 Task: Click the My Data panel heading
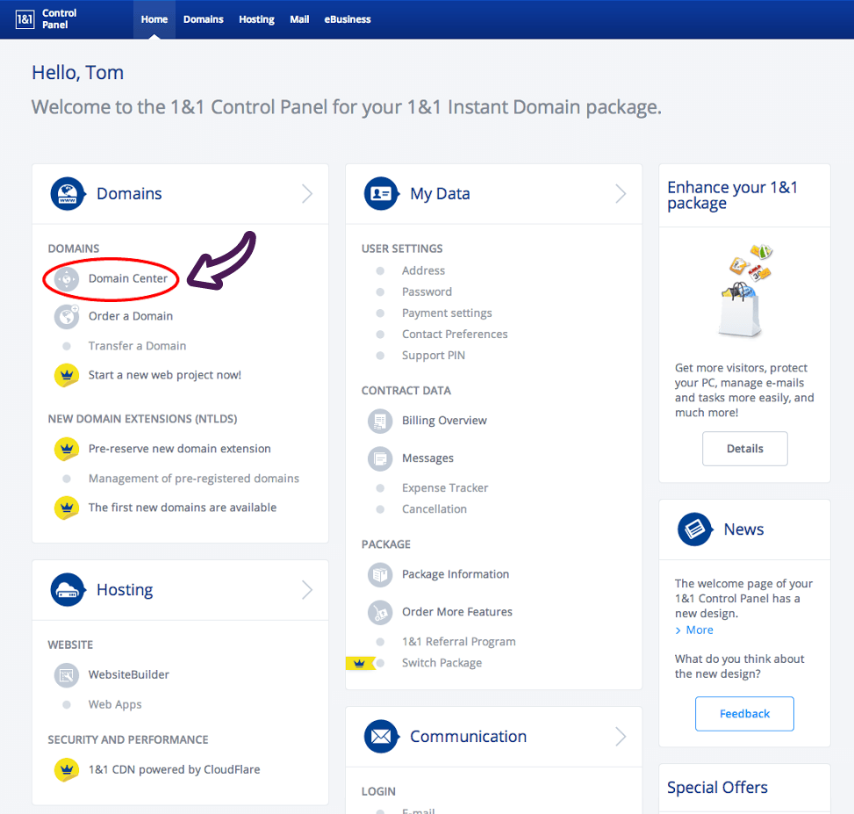pyautogui.click(x=440, y=193)
